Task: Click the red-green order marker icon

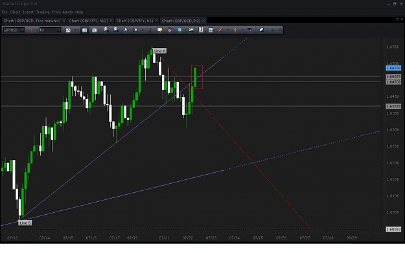Action: click(x=235, y=30)
